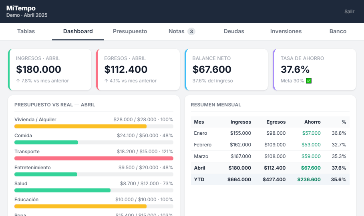
Task: Click the green checkmark beside Meta 30%
Action: click(x=308, y=81)
